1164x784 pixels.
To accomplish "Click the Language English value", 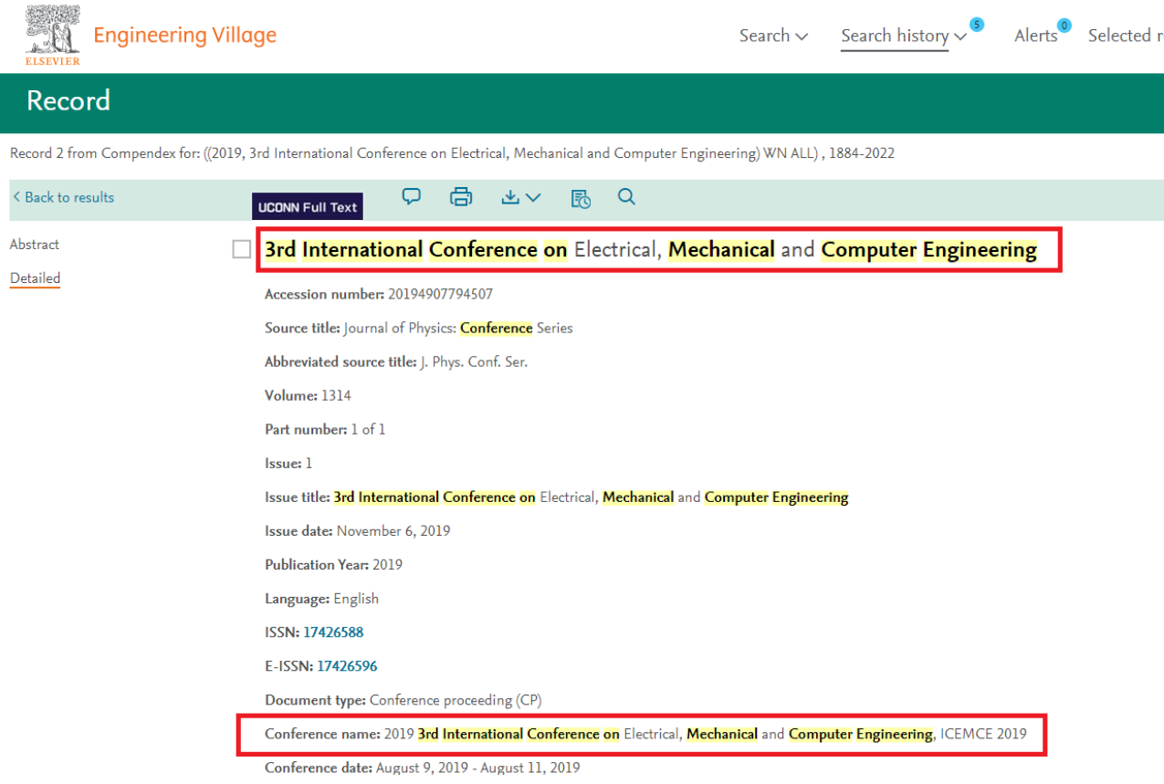I will tap(356, 599).
